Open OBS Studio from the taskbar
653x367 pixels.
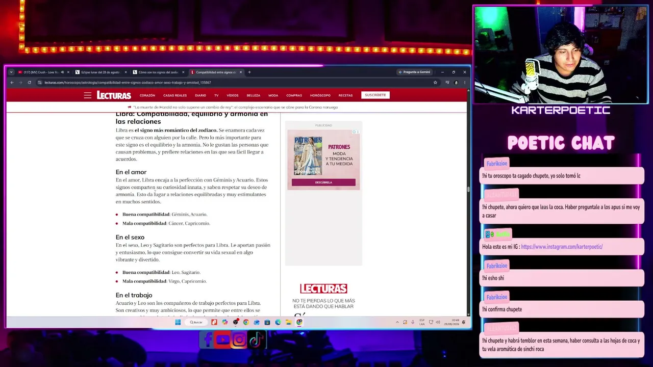235,322
